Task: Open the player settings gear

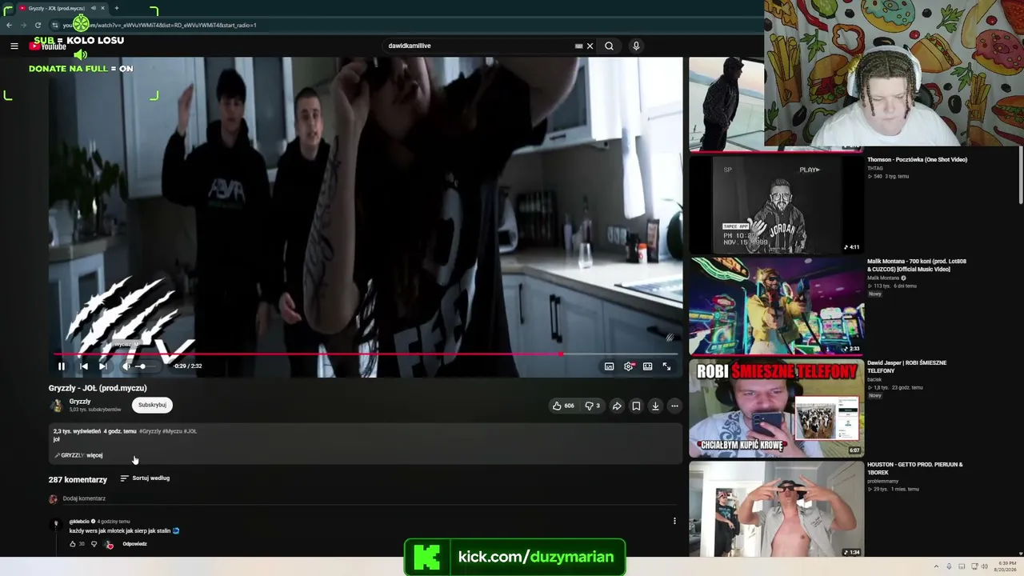Action: pos(629,366)
